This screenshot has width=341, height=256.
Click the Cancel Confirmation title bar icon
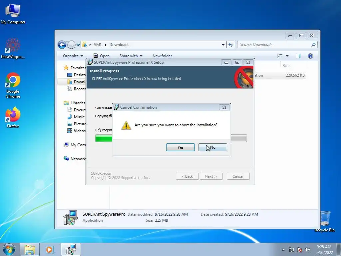(117, 107)
